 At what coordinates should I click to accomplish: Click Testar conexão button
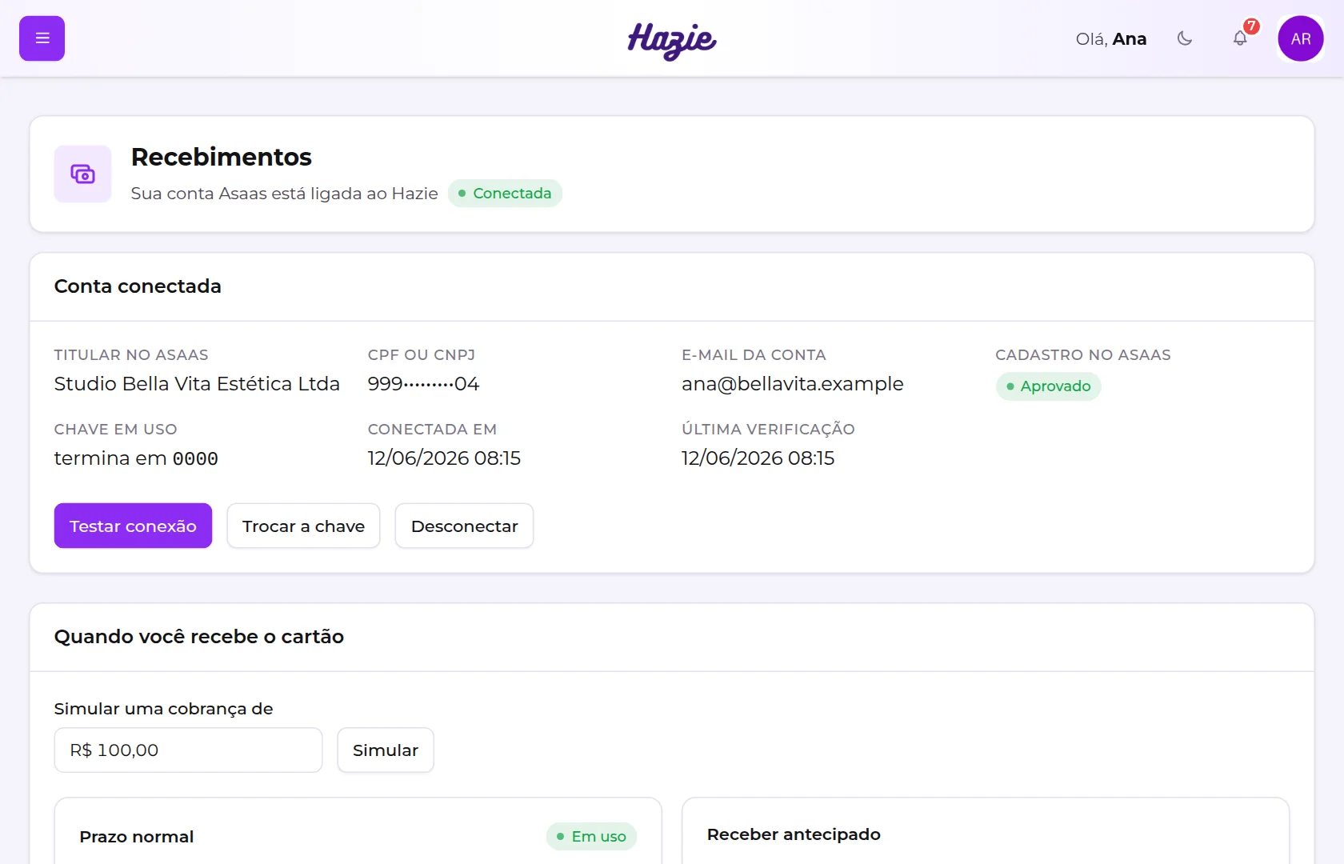tap(133, 526)
